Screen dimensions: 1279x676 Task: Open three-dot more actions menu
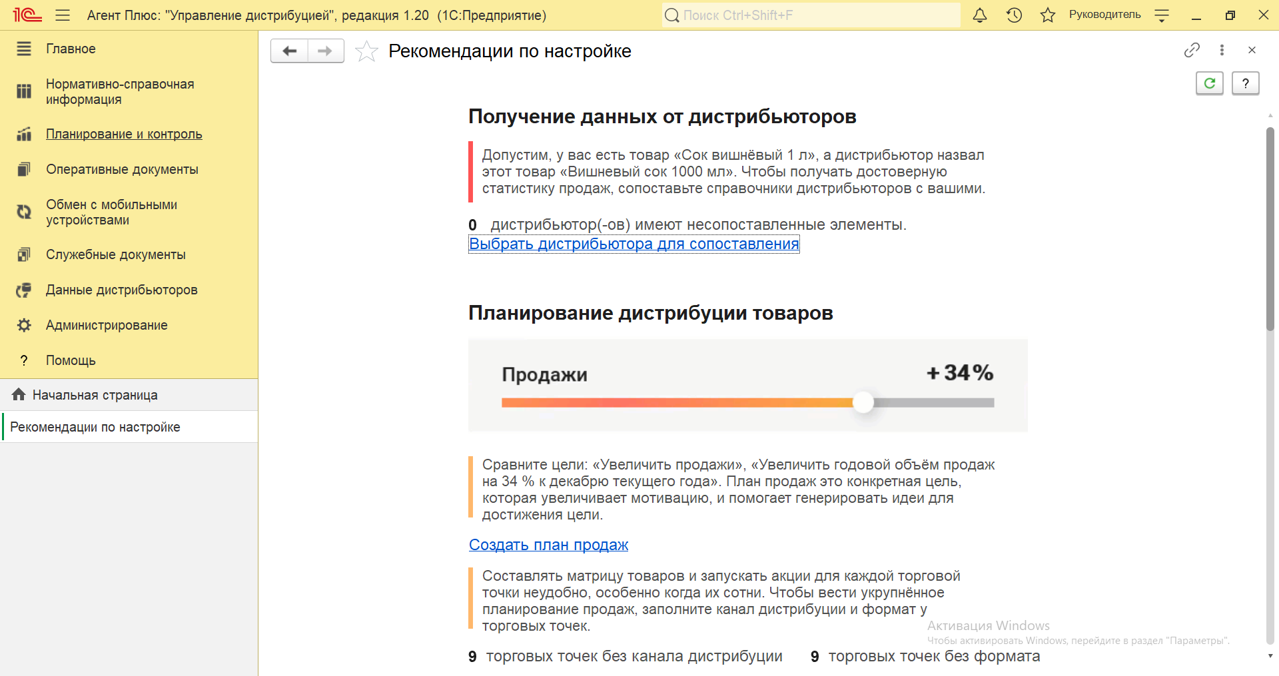[1222, 50]
